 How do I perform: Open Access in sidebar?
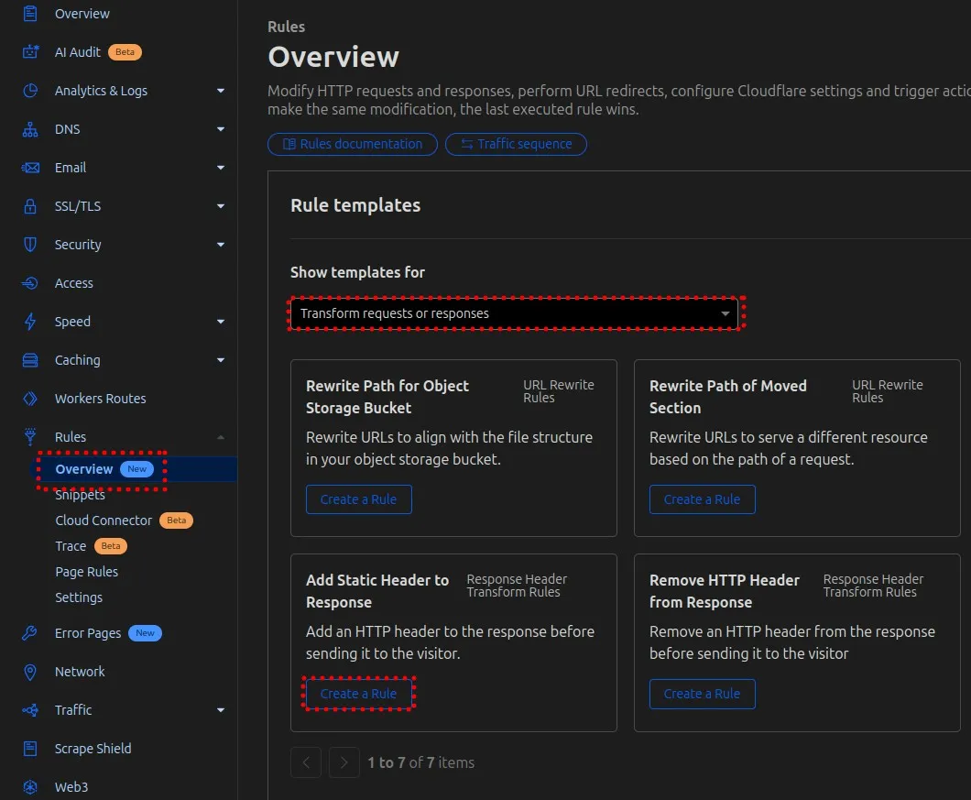coord(73,283)
